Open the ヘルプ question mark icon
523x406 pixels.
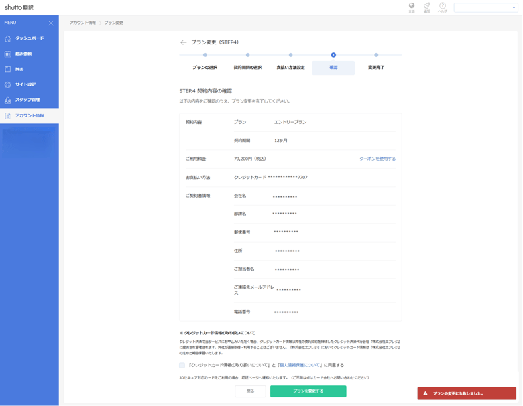(443, 5)
